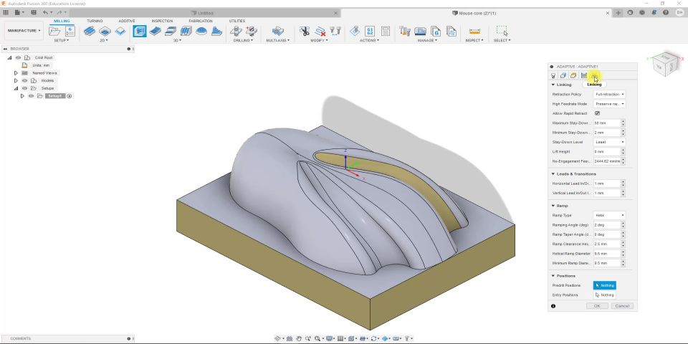Click the Pan hand tool in navigation bar
This screenshot has height=344, width=688.
pyautogui.click(x=299, y=338)
